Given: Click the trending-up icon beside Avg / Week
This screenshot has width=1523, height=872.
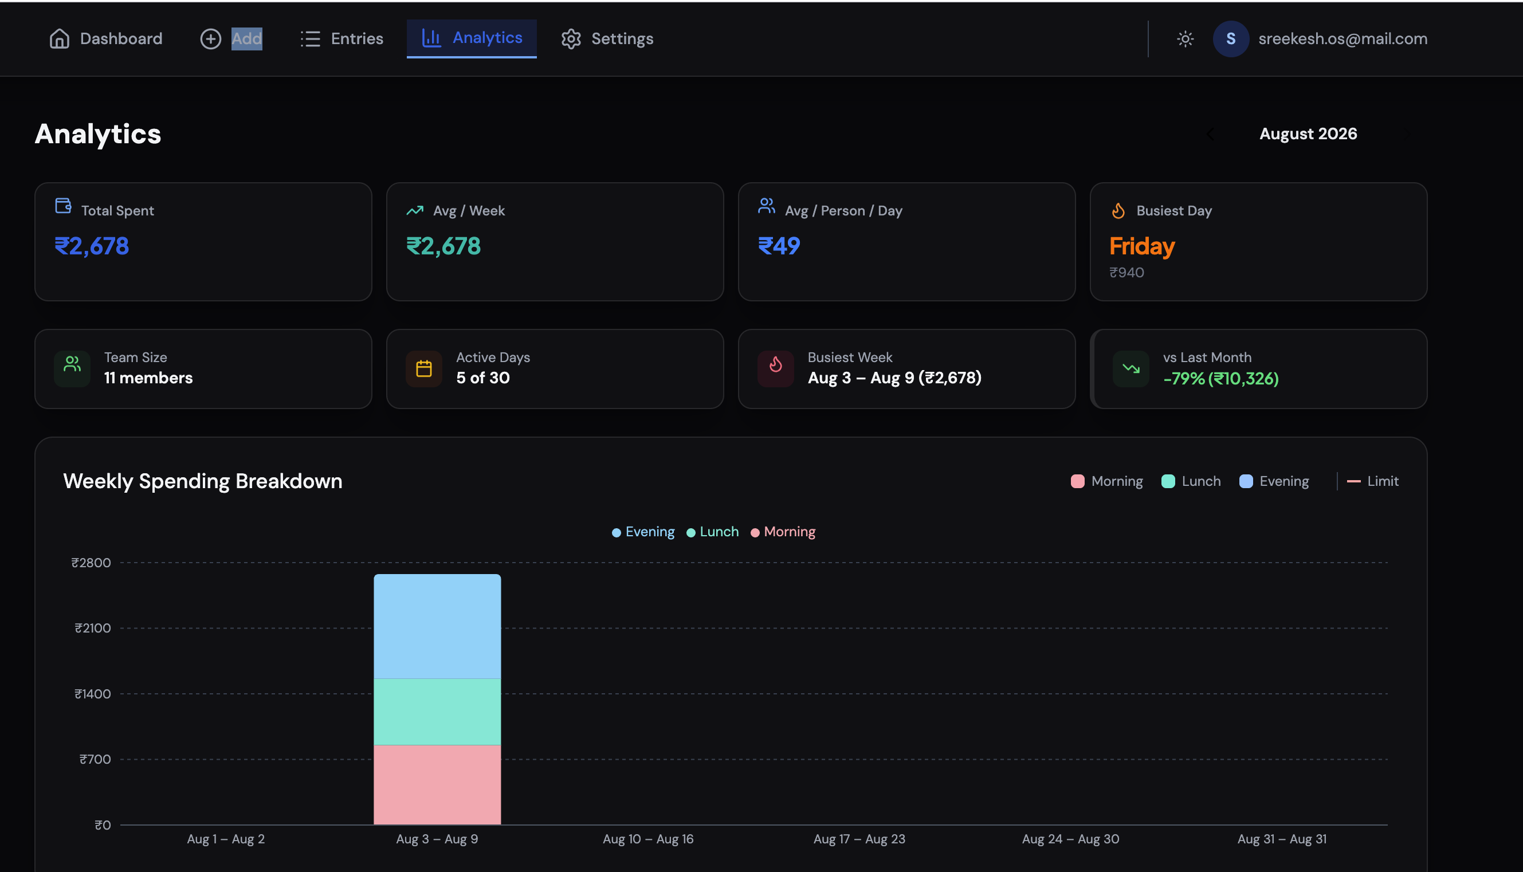Looking at the screenshot, I should pyautogui.click(x=414, y=210).
